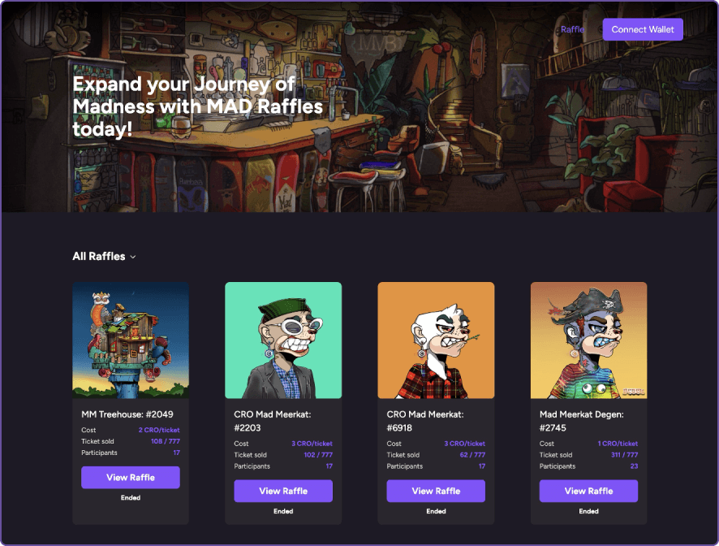
Task: Click the hero headline about MAD Raffles
Action: pos(198,106)
